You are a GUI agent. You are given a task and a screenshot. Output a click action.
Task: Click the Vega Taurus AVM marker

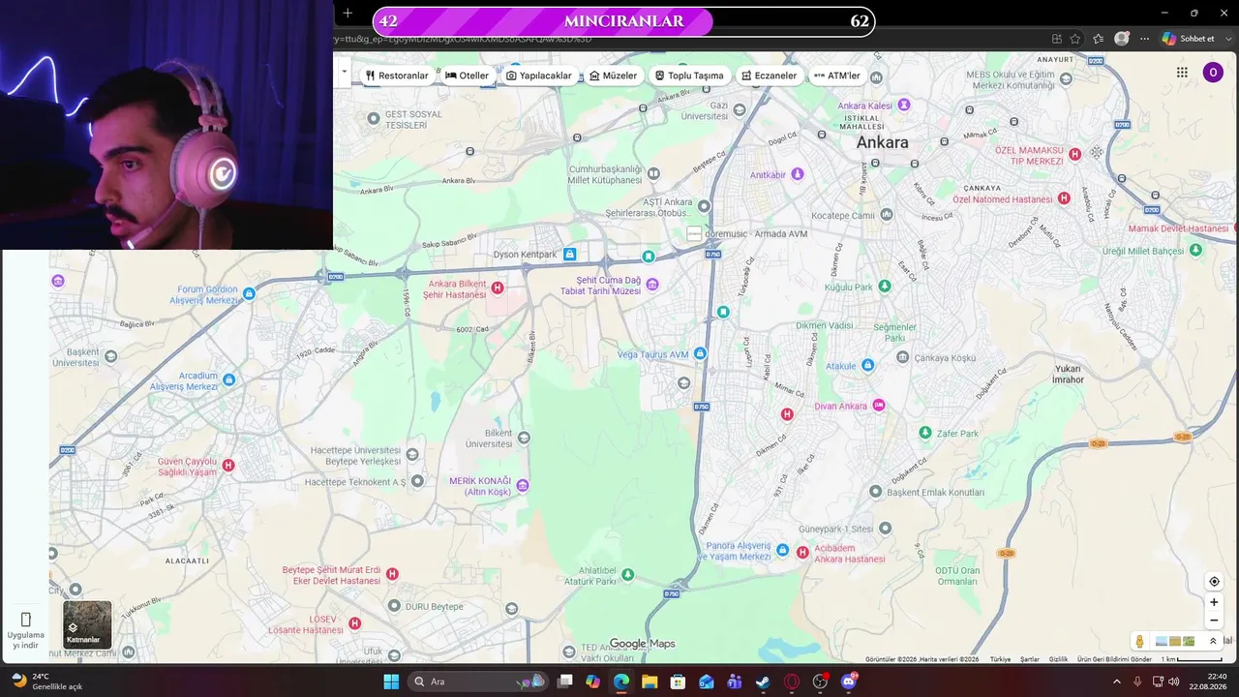pyautogui.click(x=700, y=354)
